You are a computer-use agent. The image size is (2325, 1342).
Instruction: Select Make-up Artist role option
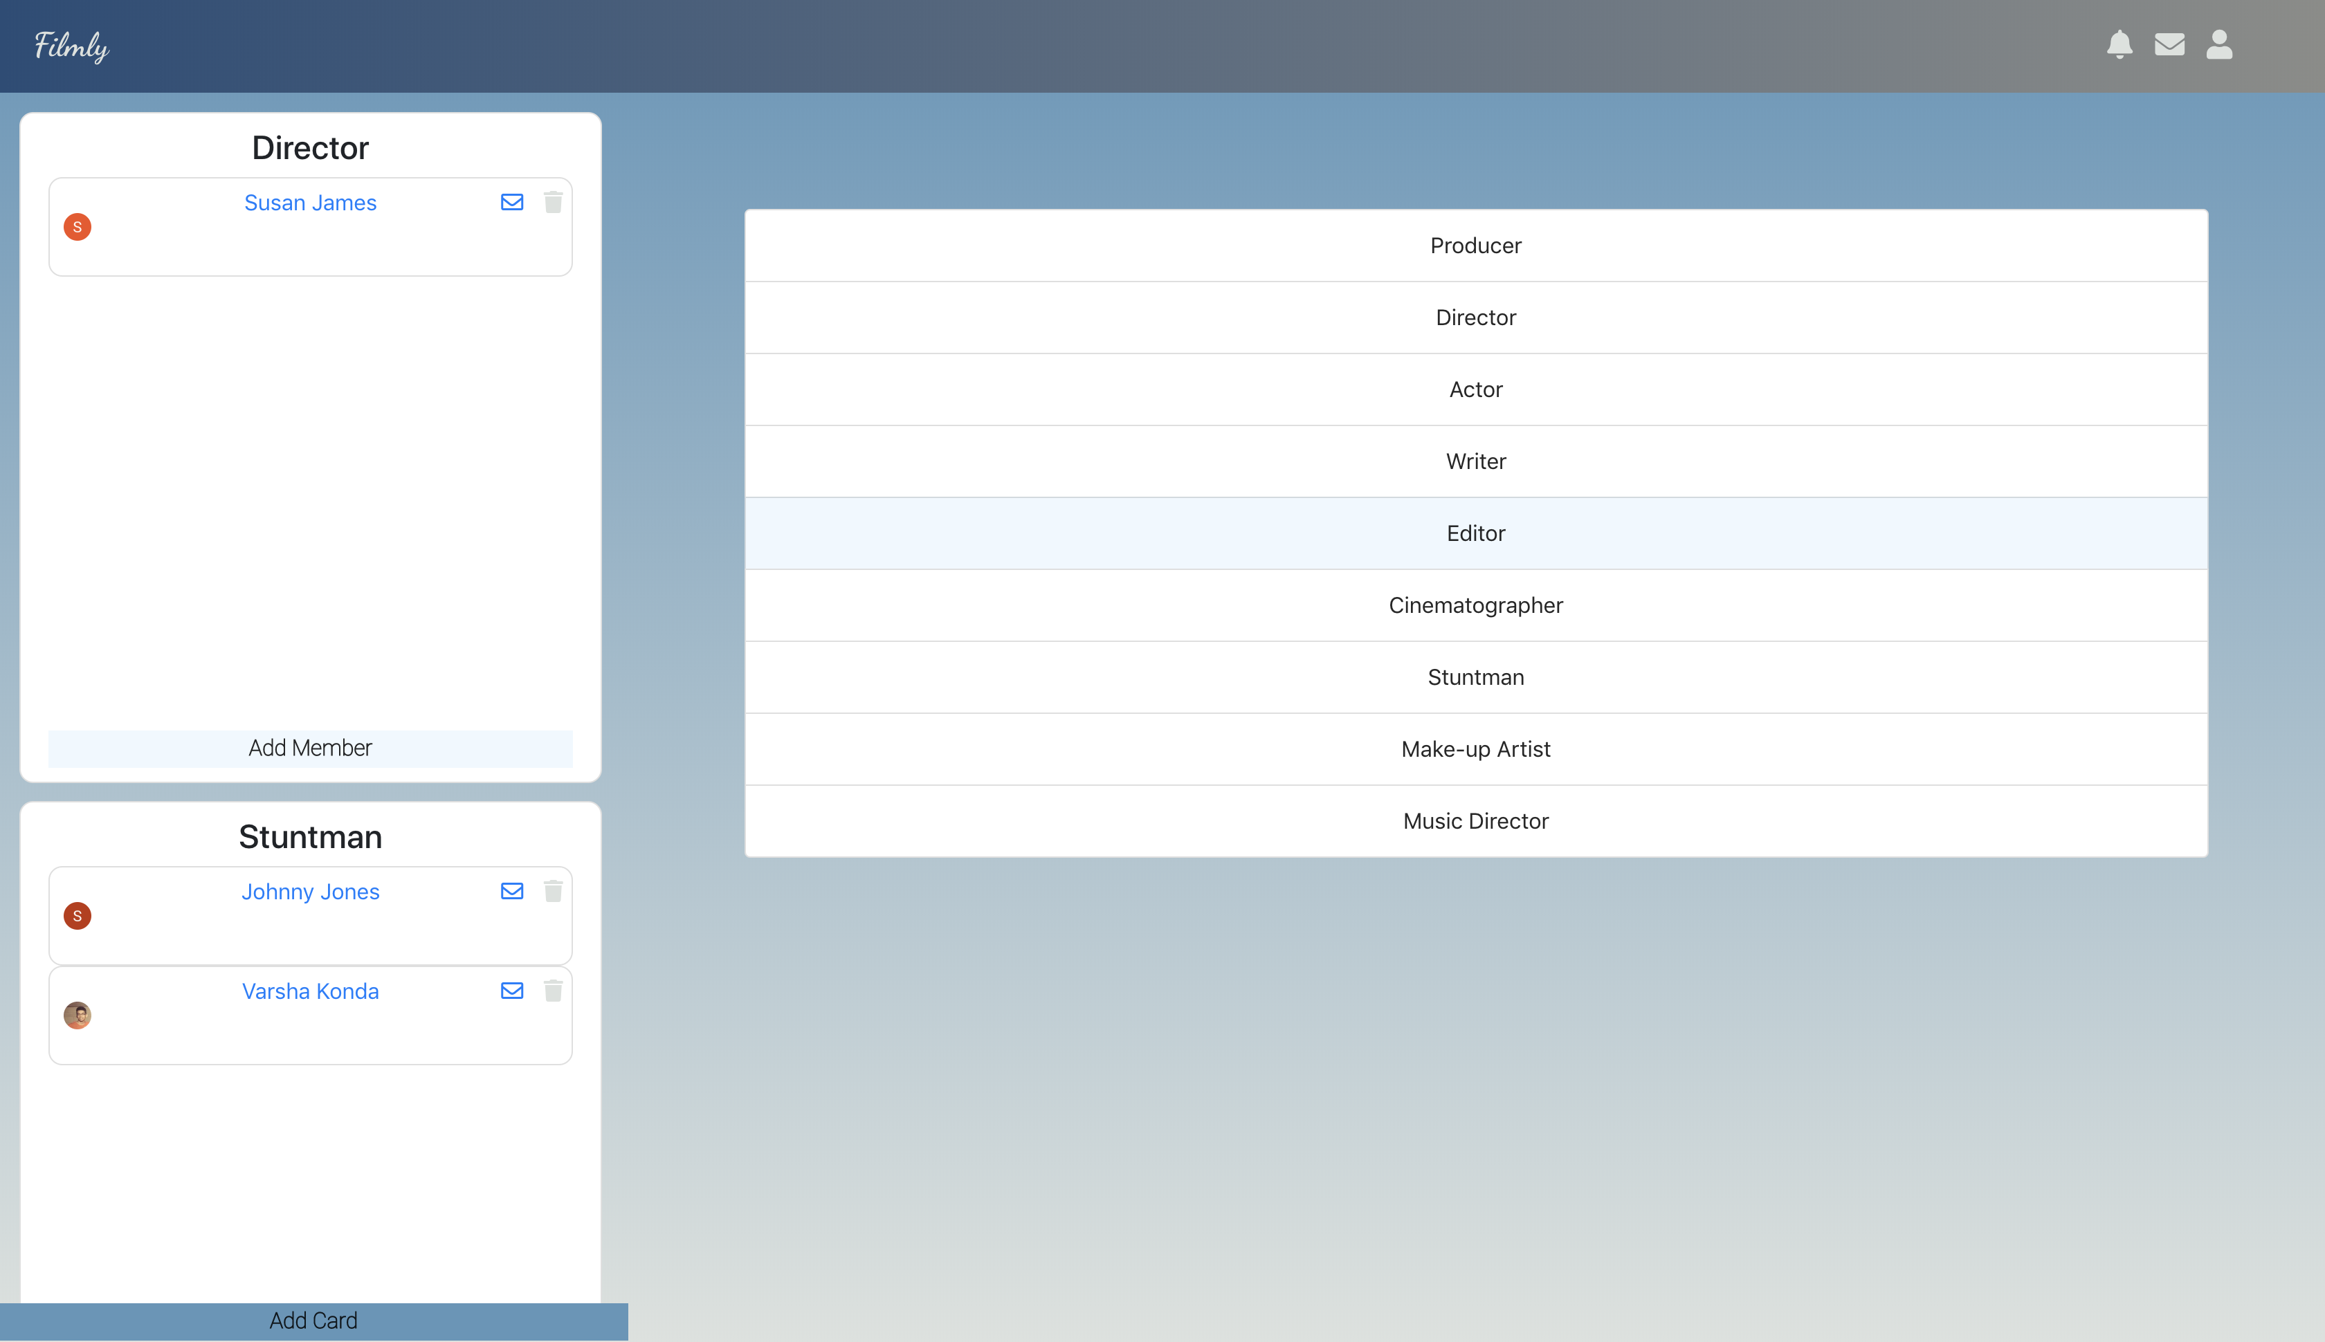pyautogui.click(x=1475, y=748)
